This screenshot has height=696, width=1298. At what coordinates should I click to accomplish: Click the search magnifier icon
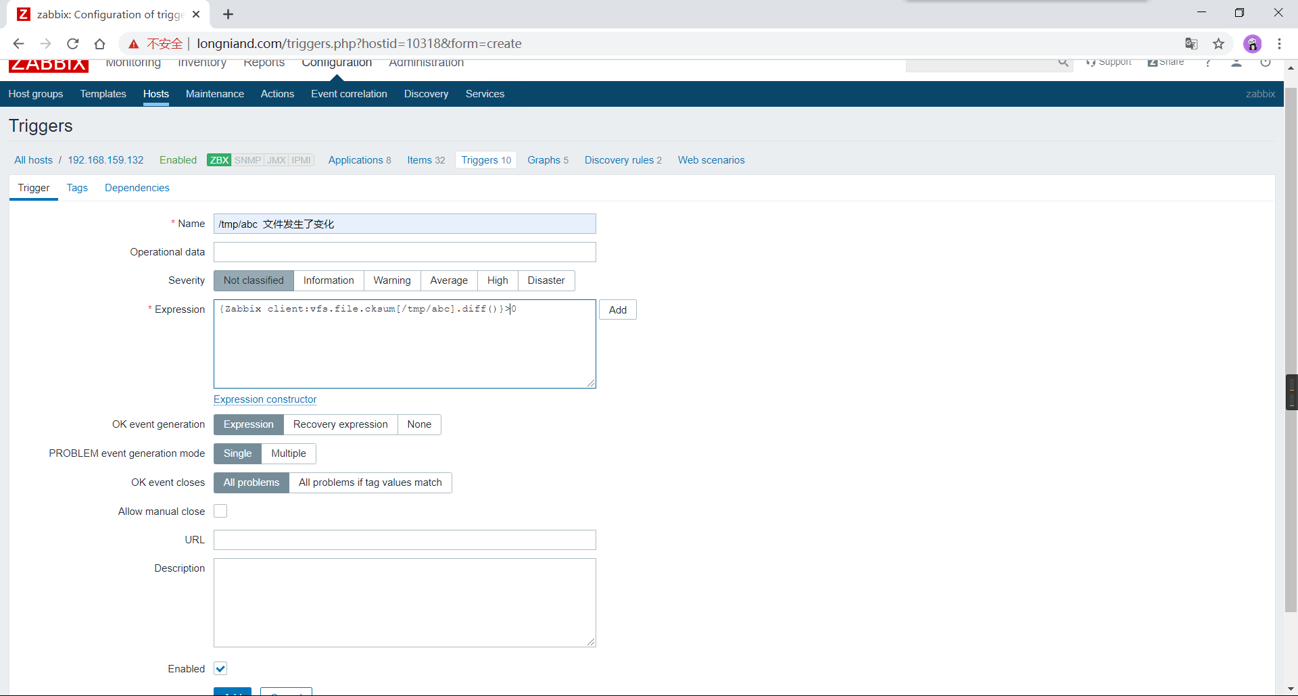click(x=1063, y=63)
